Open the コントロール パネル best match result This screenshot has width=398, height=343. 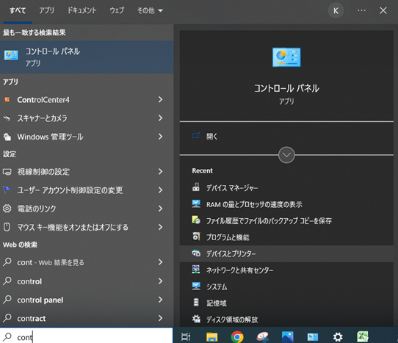[x=87, y=57]
